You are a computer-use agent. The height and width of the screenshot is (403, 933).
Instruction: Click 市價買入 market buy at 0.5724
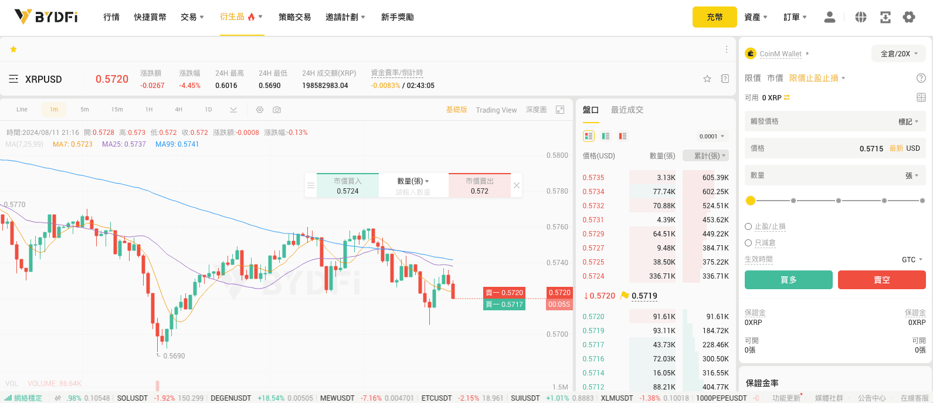pyautogui.click(x=348, y=185)
